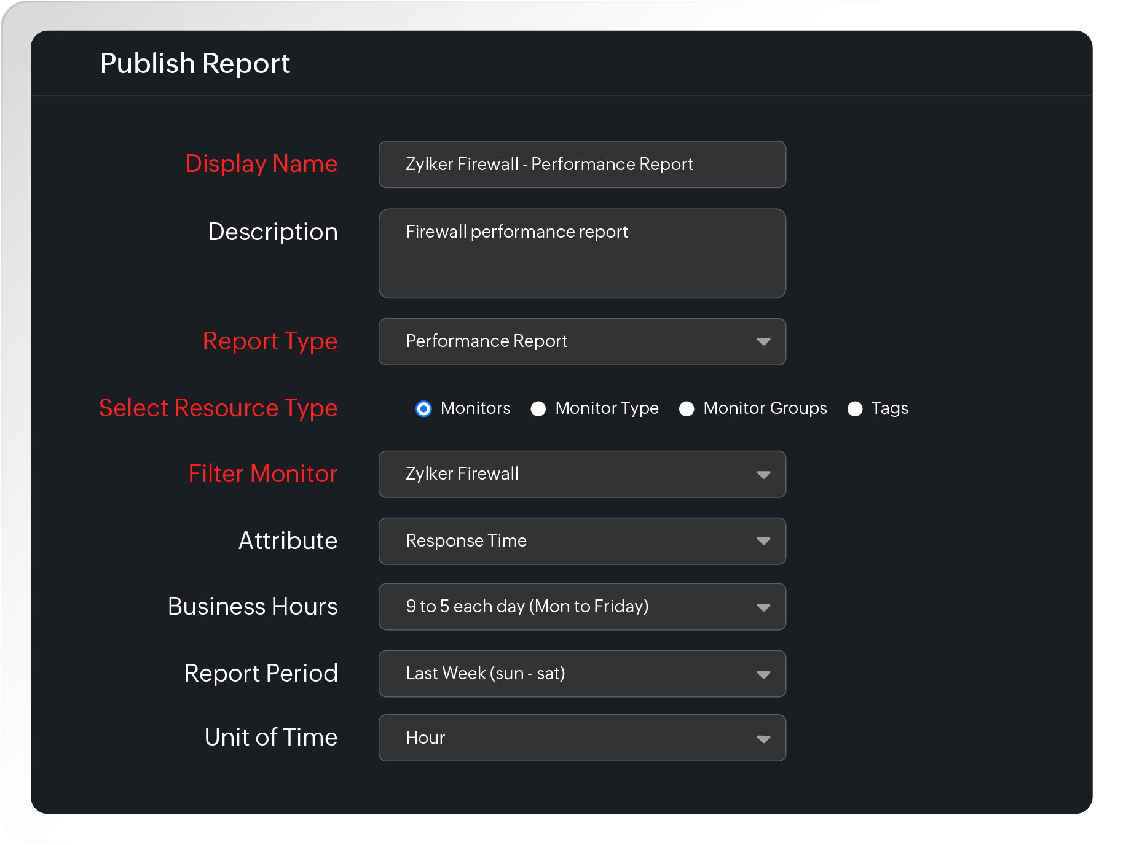Viewport: 1126px width, 845px height.
Task: Click the dropdown arrow beside Zylker Firewall
Action: point(764,474)
